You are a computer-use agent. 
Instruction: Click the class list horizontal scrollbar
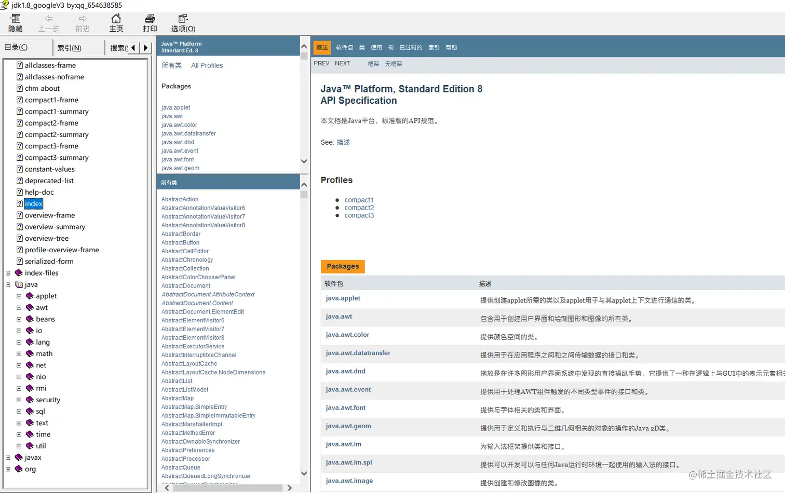click(228, 488)
